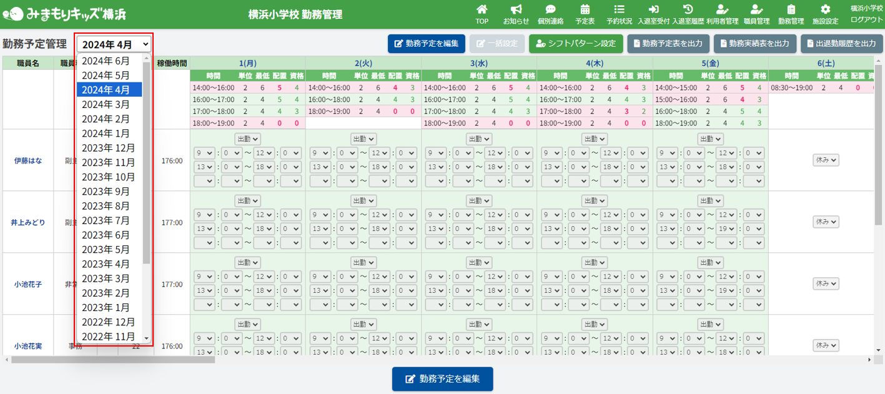Screen dimensions: 885x394
Task: Expand 休み dropdown for 伊藤はな Saturday
Action: pyautogui.click(x=825, y=160)
